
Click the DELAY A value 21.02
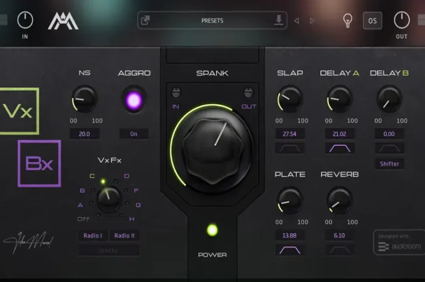(x=339, y=133)
